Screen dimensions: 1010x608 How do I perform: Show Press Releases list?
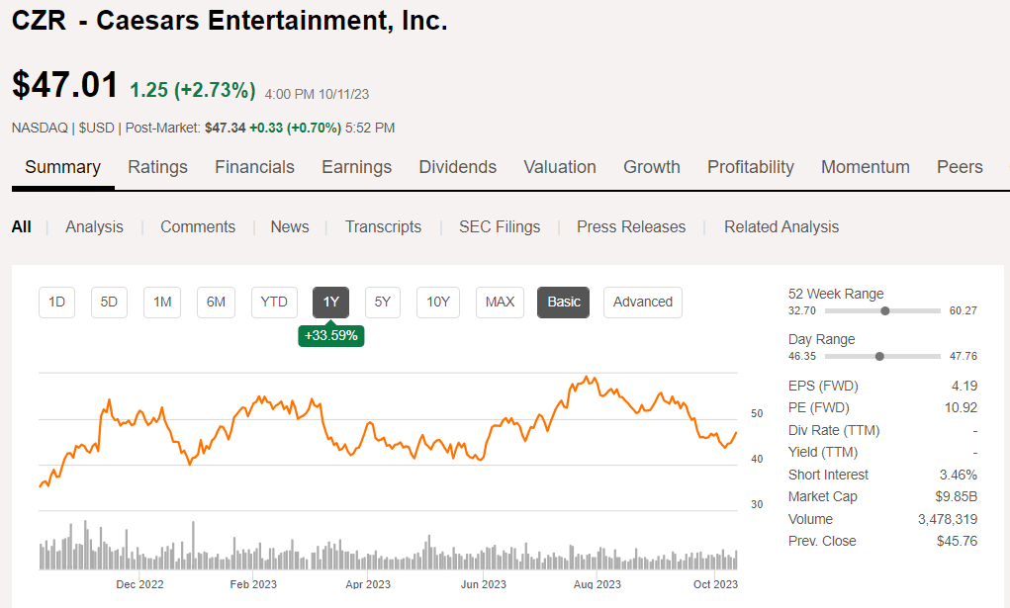[631, 226]
